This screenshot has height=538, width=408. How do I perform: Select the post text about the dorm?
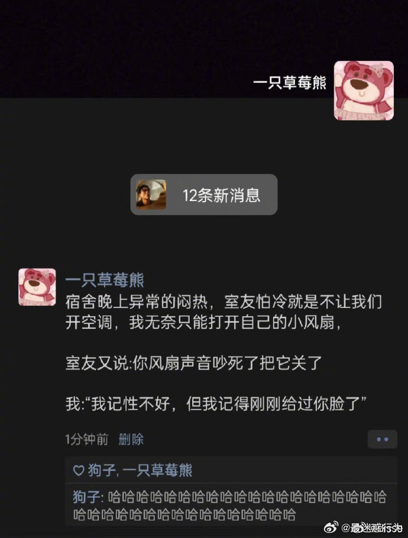(224, 312)
